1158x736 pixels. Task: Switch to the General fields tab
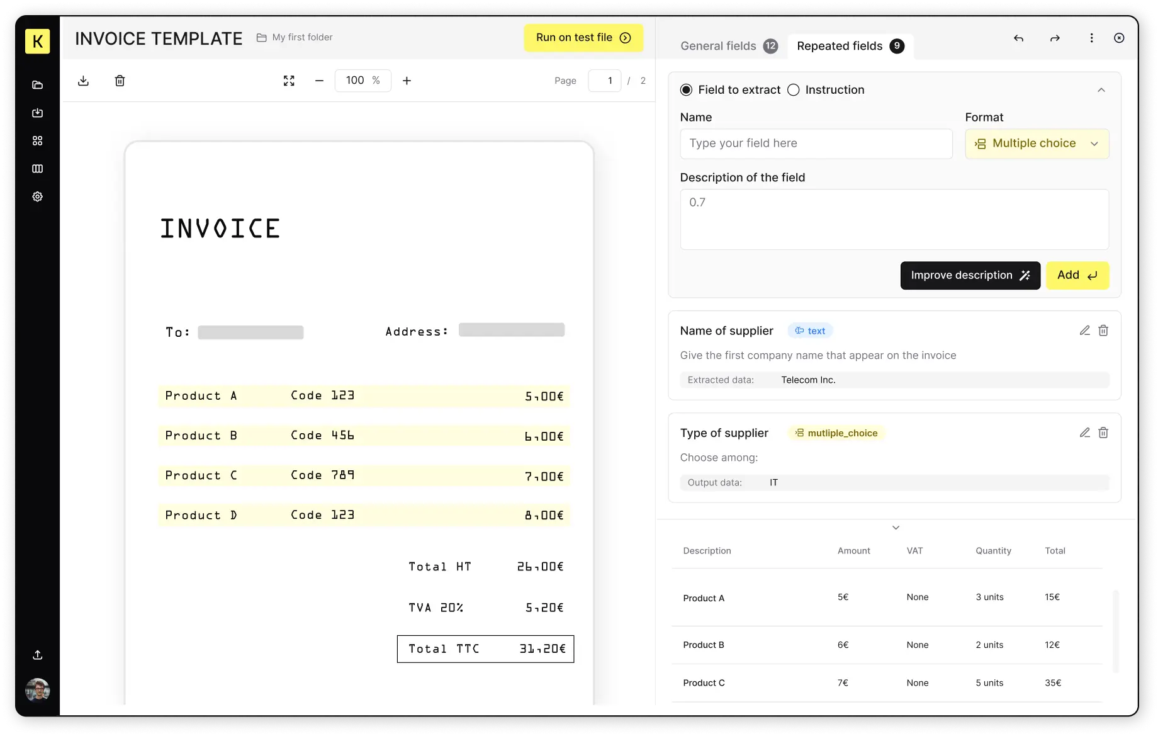pyautogui.click(x=718, y=46)
